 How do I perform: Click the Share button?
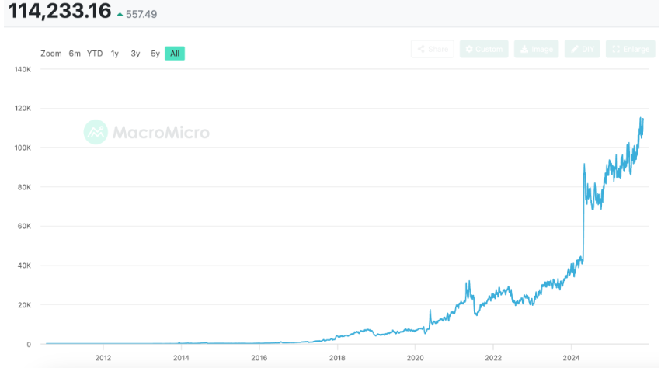433,49
